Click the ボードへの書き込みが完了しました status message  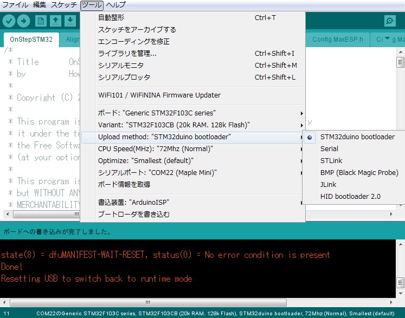pos(57,231)
